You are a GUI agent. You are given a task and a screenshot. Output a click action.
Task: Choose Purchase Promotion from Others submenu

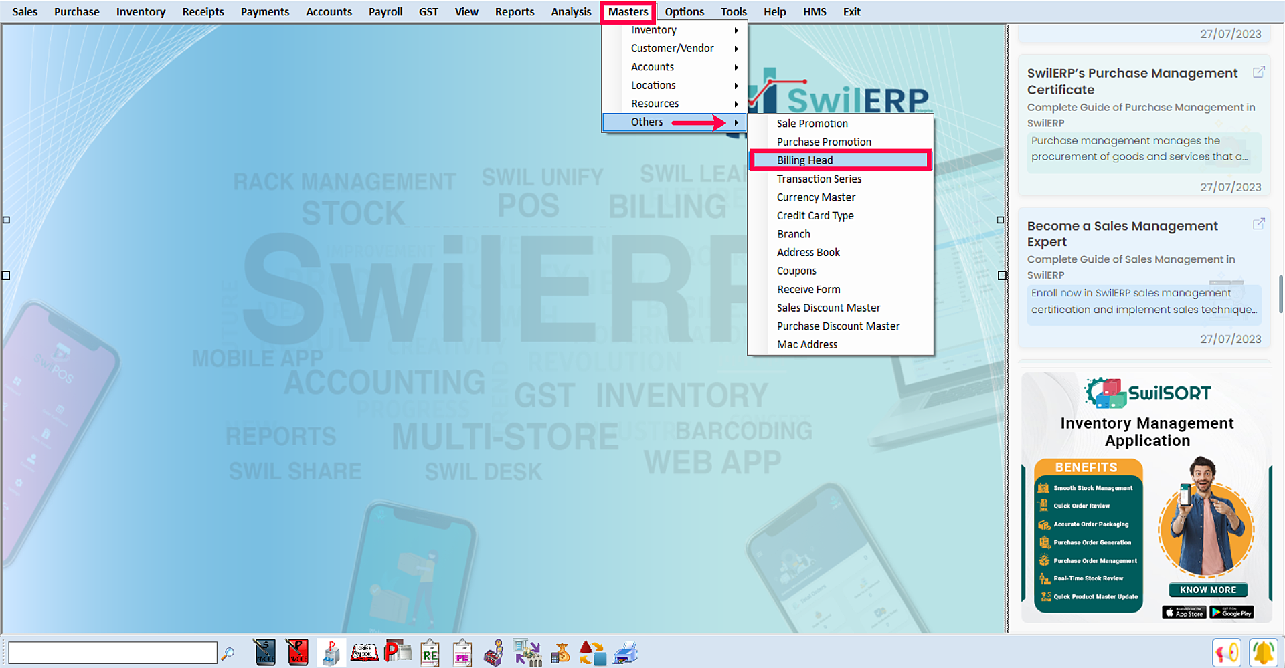click(x=841, y=142)
